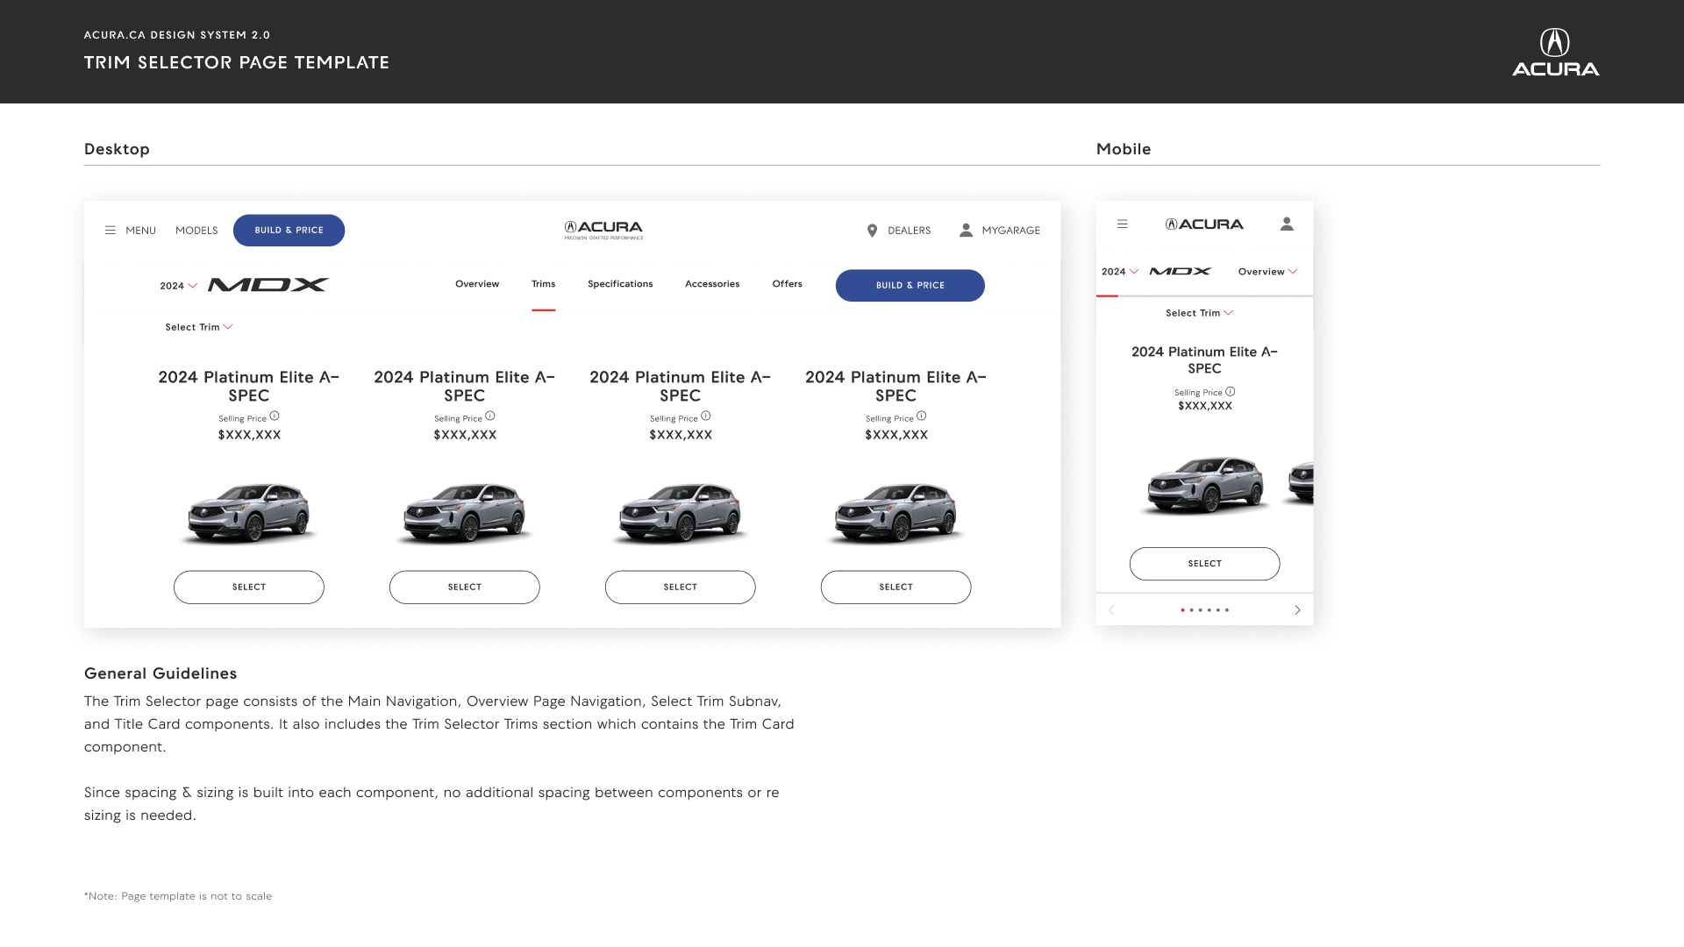The height and width of the screenshot is (947, 1684).
Task: Click the full MDX car image in the mobile view
Action: pos(1205,485)
